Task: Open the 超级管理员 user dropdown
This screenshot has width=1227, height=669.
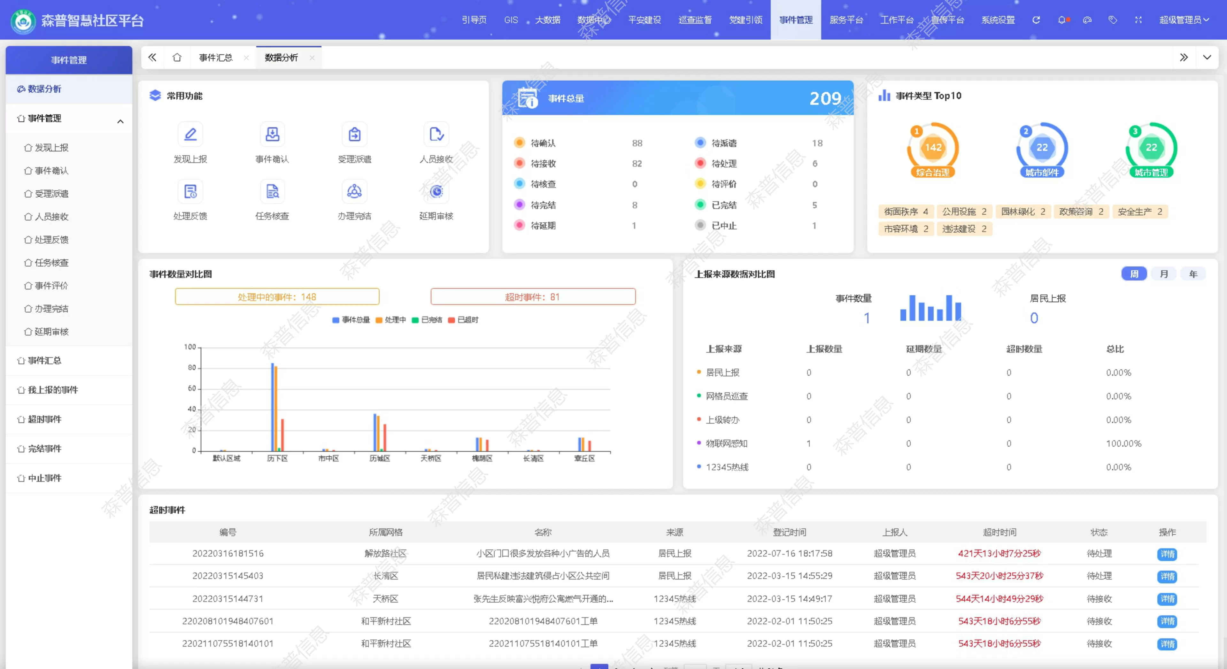Action: (x=1184, y=20)
